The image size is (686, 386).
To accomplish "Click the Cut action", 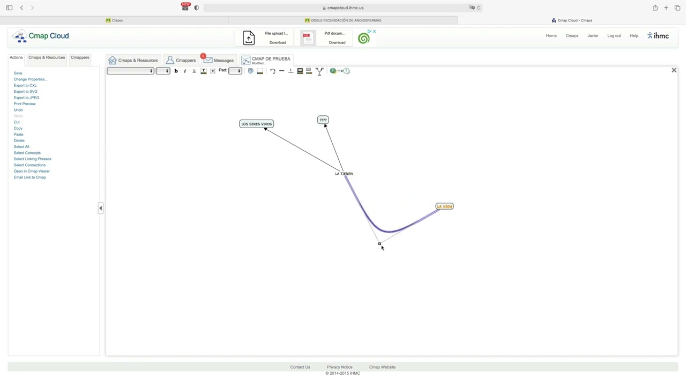I will point(17,122).
